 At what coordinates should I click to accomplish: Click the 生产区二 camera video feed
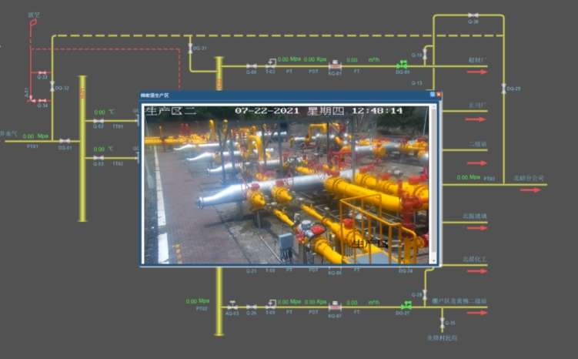tap(286, 184)
